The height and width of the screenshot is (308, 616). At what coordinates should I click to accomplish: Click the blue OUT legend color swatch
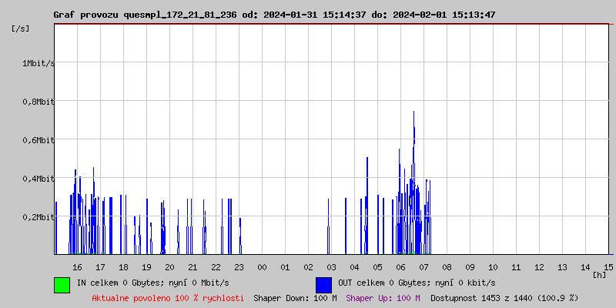323,284
